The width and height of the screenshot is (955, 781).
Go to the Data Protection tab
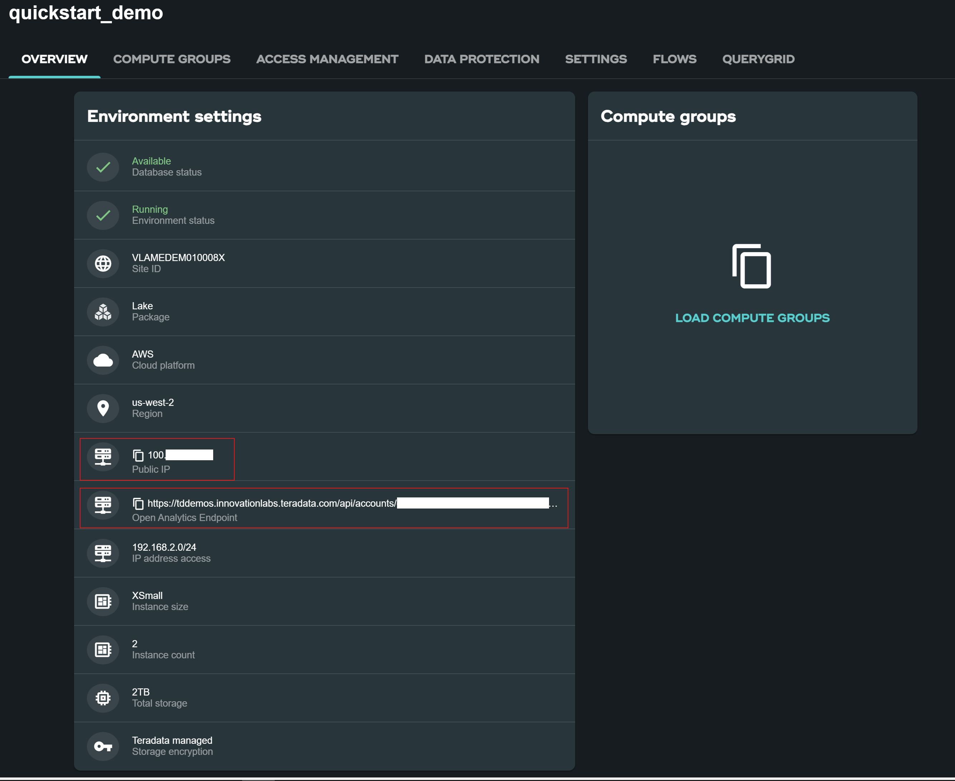pyautogui.click(x=481, y=59)
